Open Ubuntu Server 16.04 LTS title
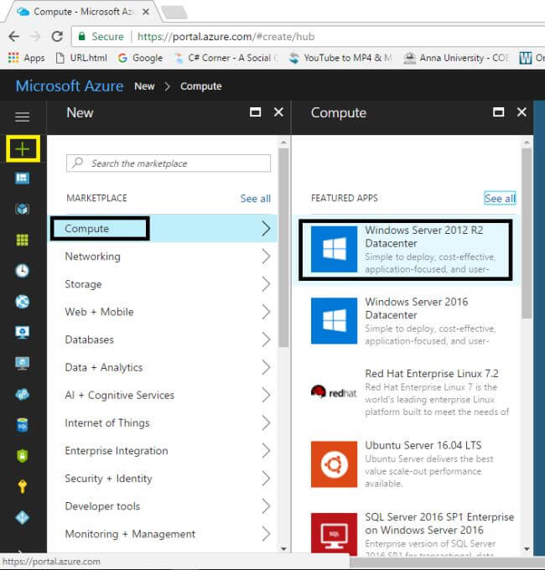The height and width of the screenshot is (570, 545). click(423, 445)
